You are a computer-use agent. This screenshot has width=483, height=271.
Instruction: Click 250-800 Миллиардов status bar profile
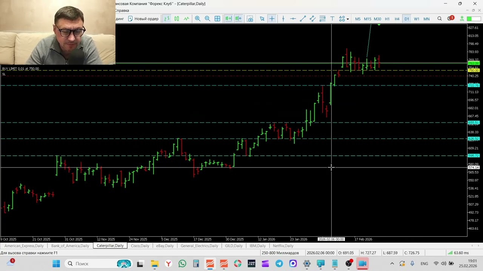tap(280, 253)
